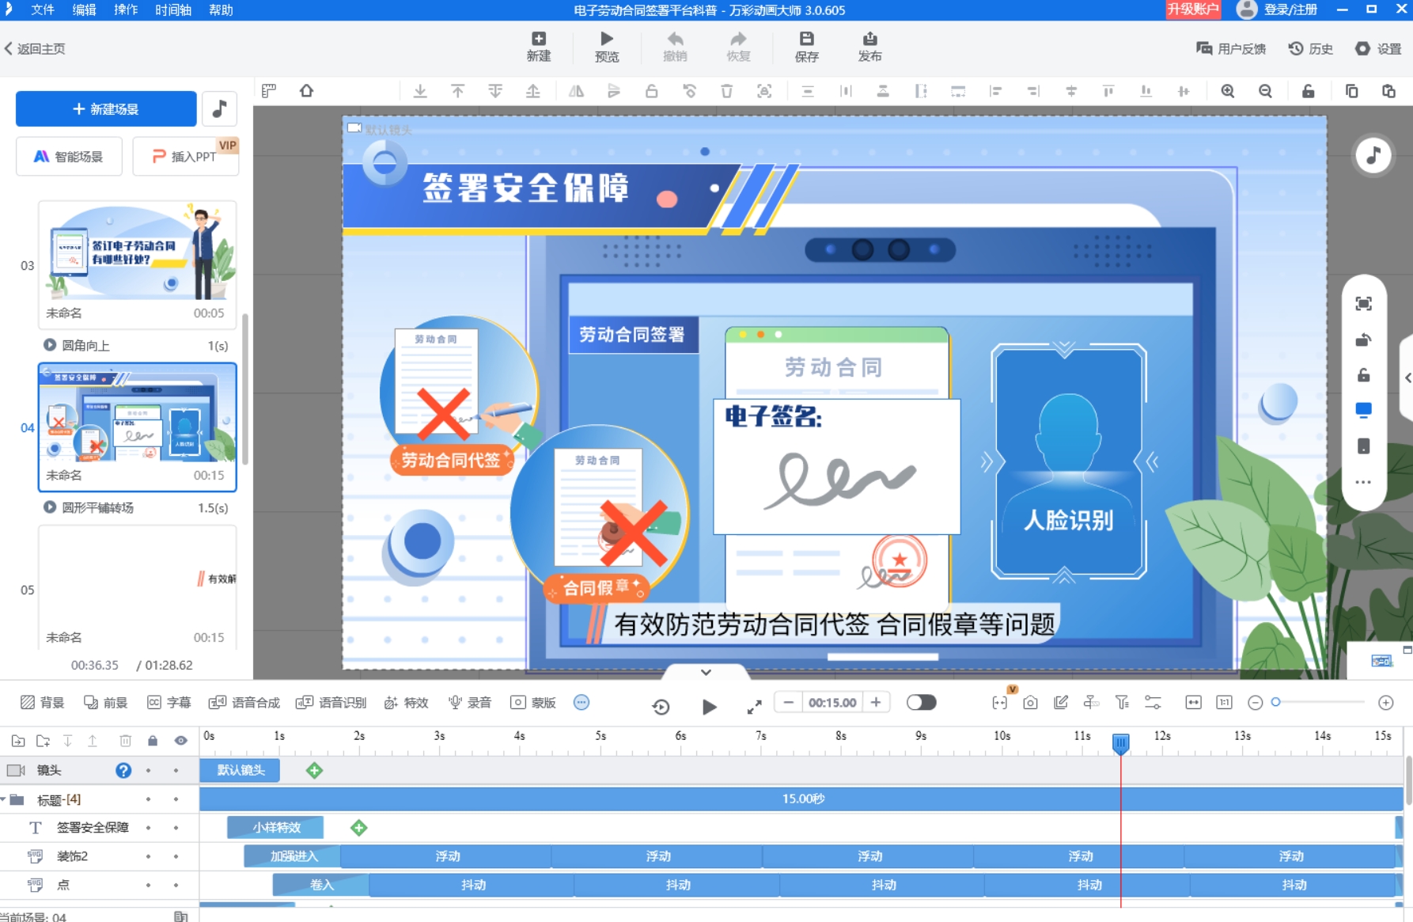Click the blue help question icon on 镜头 row
This screenshot has height=922, width=1413.
123,770
